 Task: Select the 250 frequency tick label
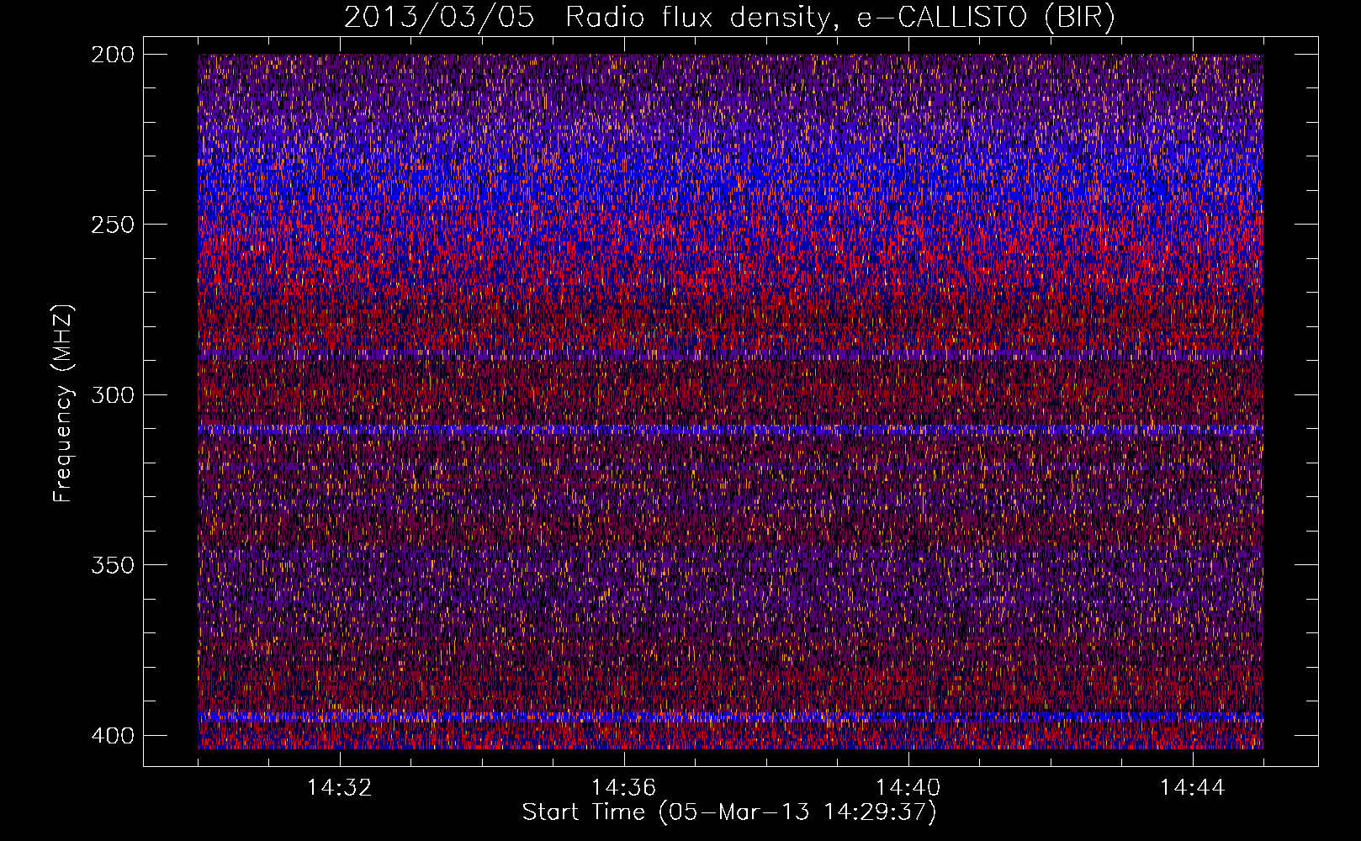click(x=112, y=225)
